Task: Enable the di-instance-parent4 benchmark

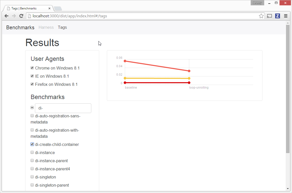Action: 32,169
